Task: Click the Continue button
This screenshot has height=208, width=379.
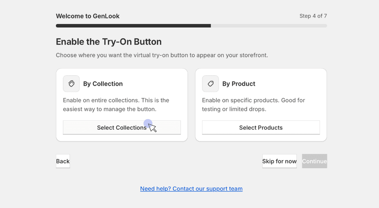Action: point(314,161)
